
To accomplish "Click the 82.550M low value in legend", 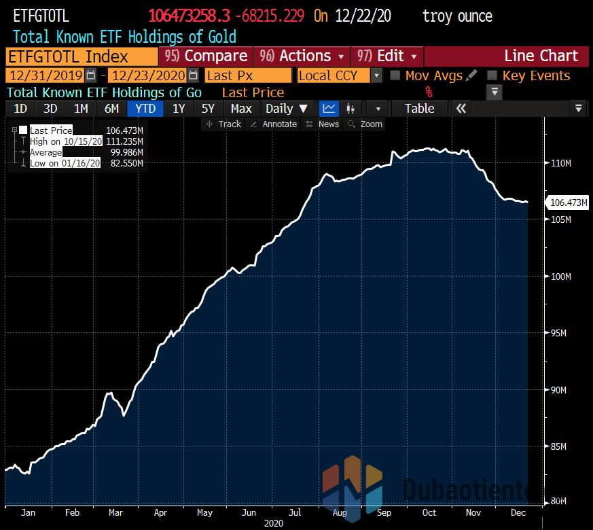I will (127, 163).
